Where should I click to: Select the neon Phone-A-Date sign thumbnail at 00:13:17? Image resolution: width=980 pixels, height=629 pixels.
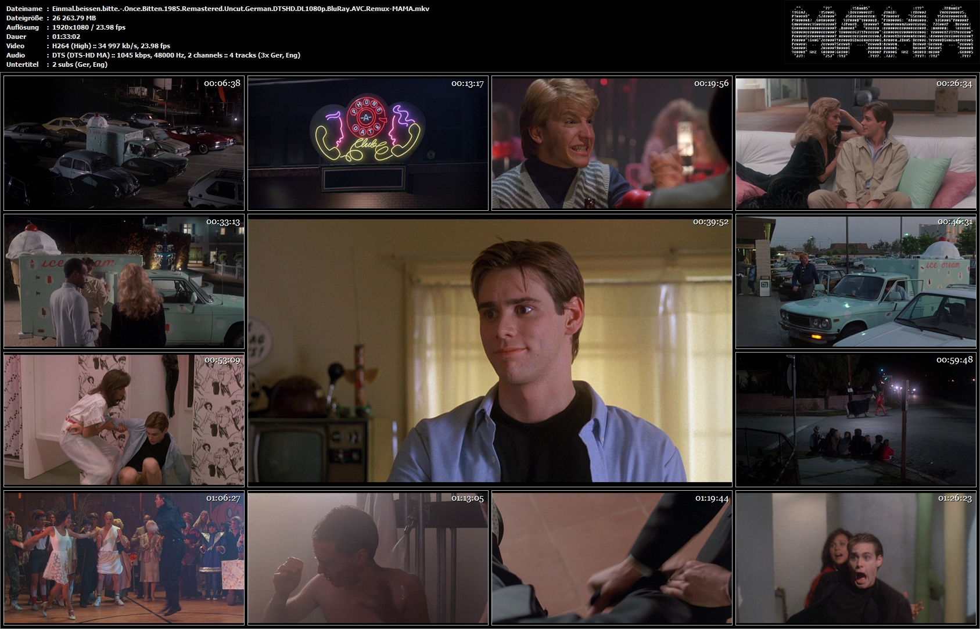(x=368, y=143)
